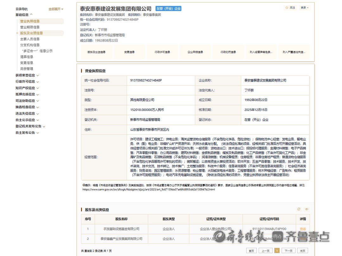Image resolution: width=342 pixels, height=256 pixels.
Task: Click shareholder name 泰安惠鑫产业发展集团有限公司
Action: tap(122, 239)
